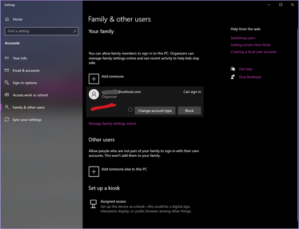Screen dimensions: 299x229
Task: Select the Your info icon
Action: tap(7, 58)
